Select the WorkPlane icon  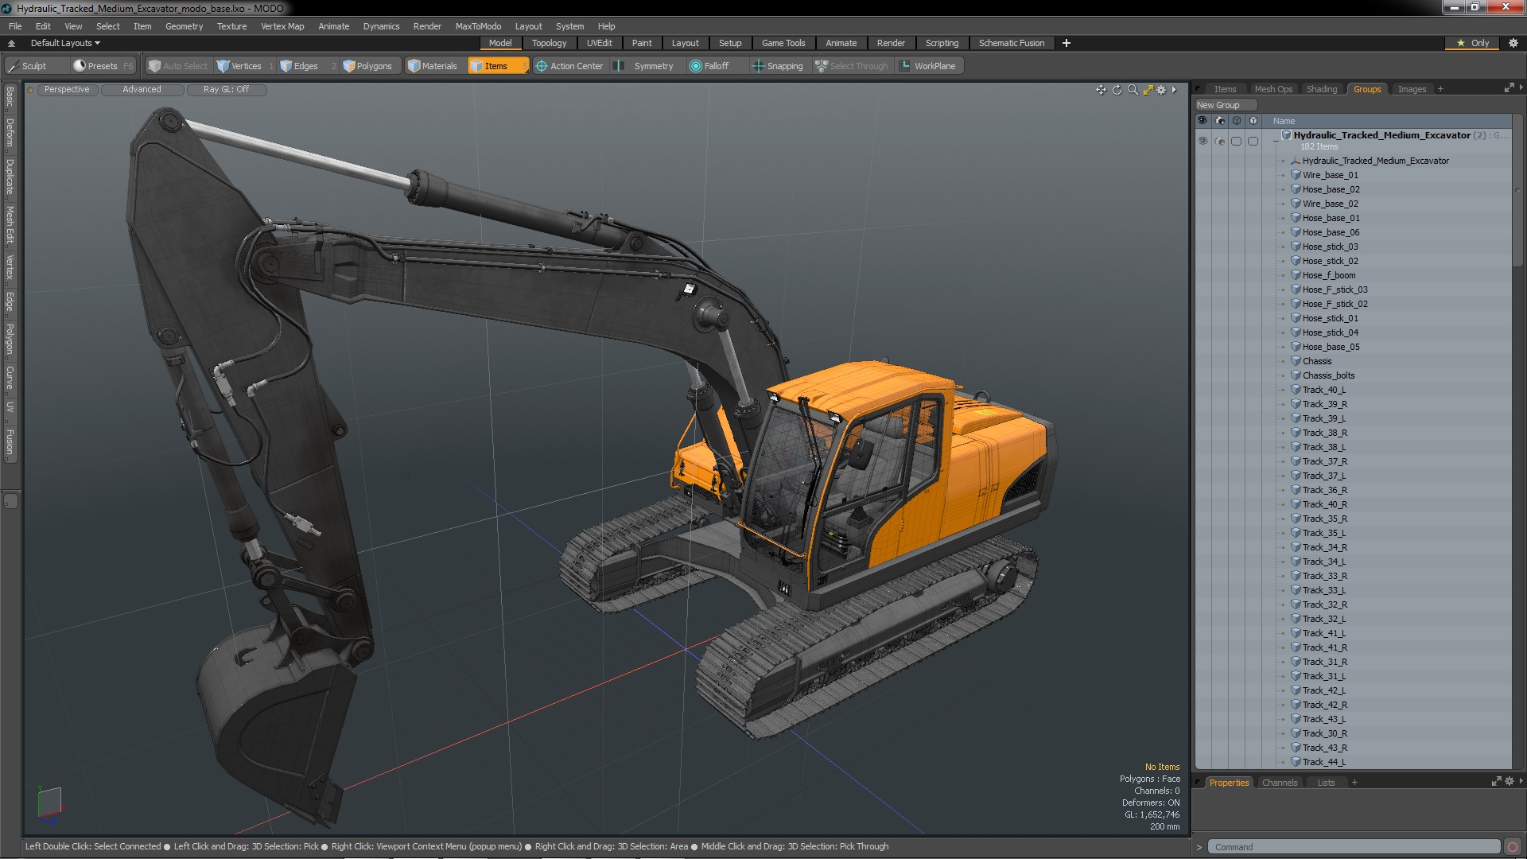[x=905, y=65]
